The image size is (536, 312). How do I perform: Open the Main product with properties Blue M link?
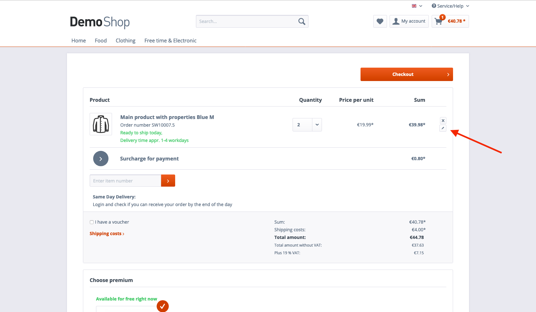(167, 117)
